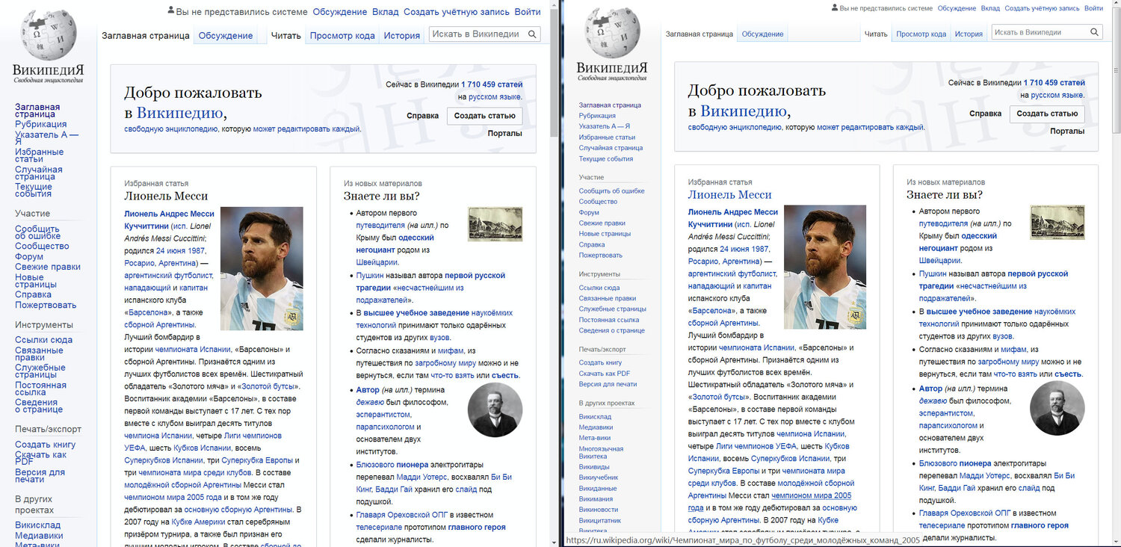
Task: Click «Скачать как PDF» in right window sidebar
Action: click(605, 374)
